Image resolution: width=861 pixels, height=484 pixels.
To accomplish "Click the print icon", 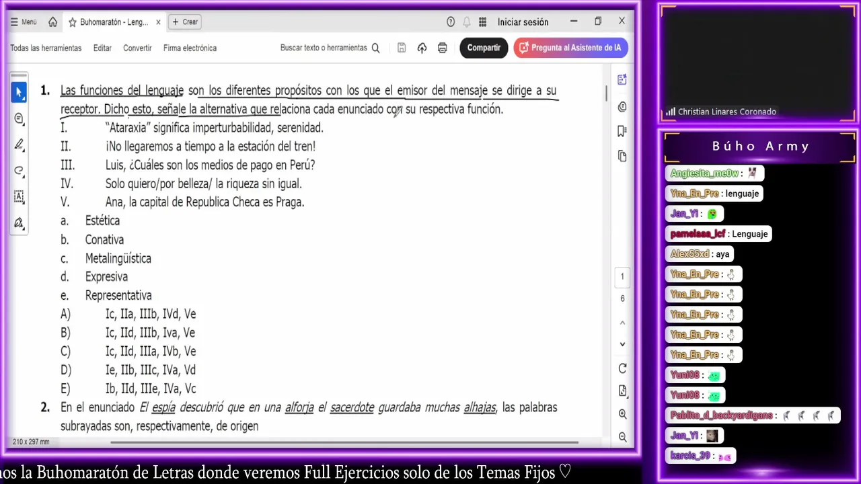I will point(442,48).
